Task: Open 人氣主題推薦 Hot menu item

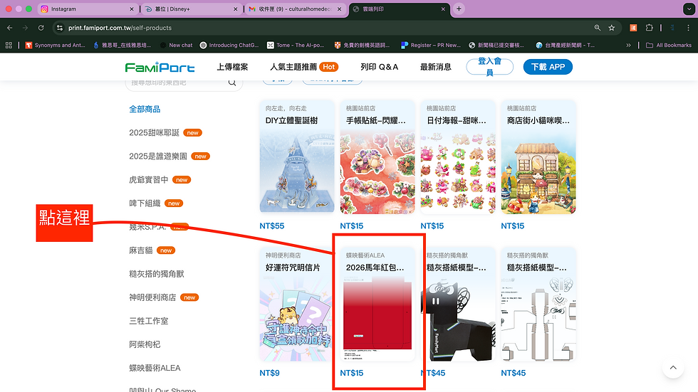Action: coord(304,67)
